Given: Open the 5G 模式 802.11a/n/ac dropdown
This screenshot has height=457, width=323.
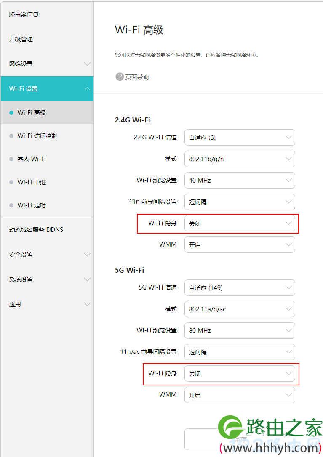Looking at the screenshot, I should click(x=240, y=309).
